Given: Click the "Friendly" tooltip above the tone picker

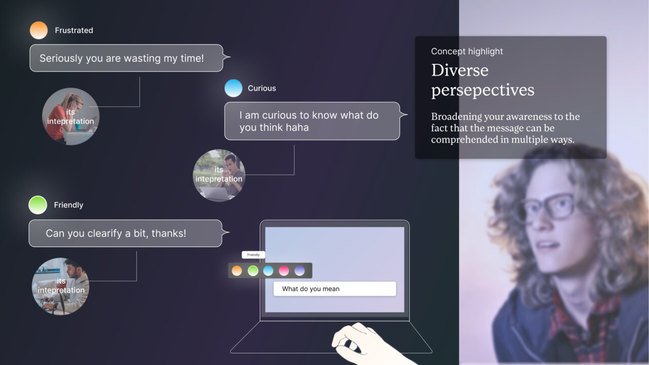Looking at the screenshot, I should point(253,255).
